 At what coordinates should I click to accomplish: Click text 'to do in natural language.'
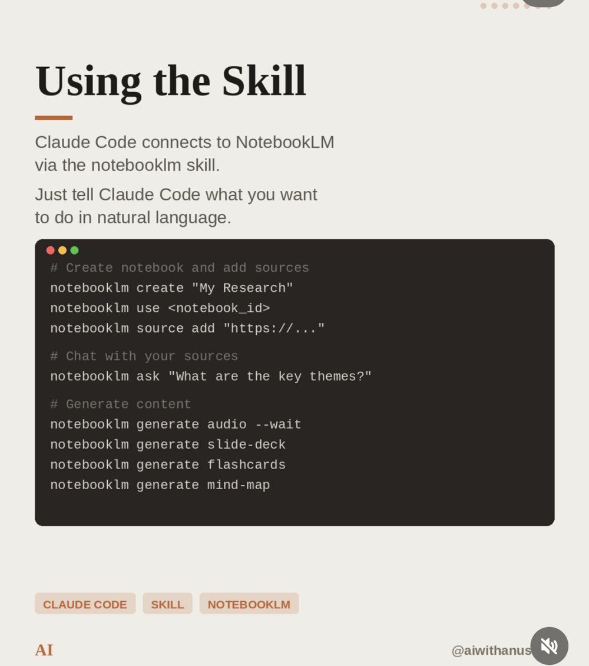pyautogui.click(x=133, y=218)
